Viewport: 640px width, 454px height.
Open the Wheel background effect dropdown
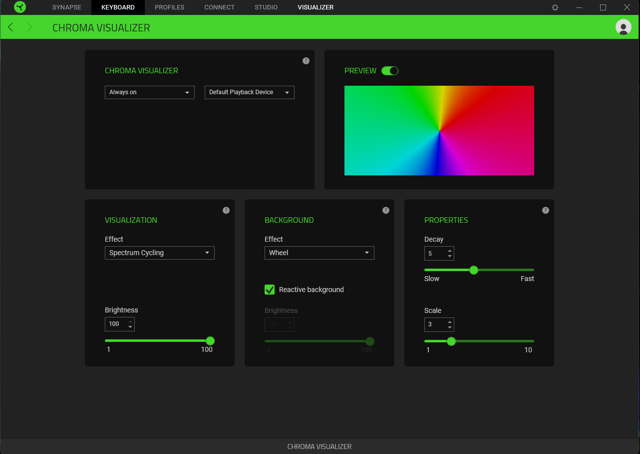[x=320, y=253]
